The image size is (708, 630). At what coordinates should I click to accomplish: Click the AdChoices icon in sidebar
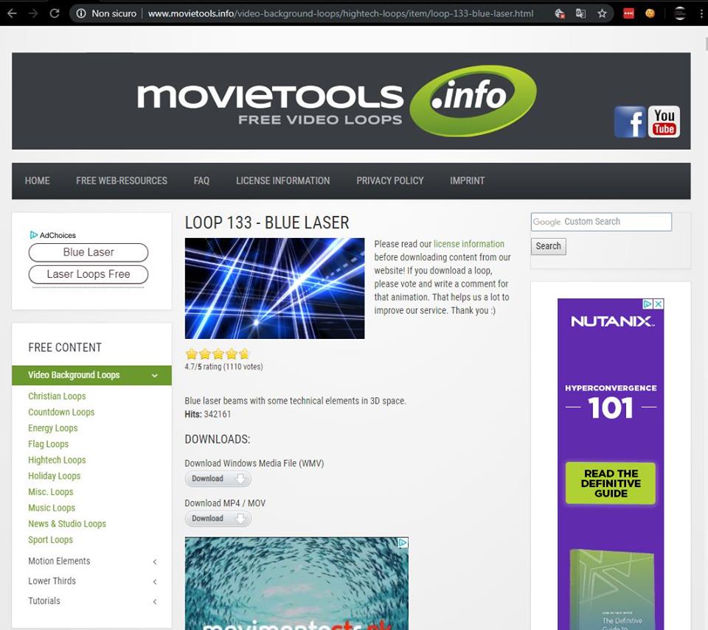coord(34,235)
